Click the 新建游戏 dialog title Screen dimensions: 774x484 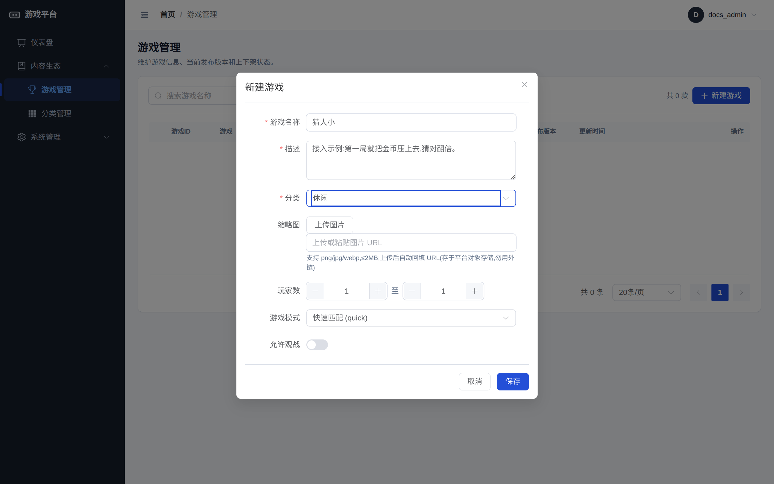[264, 87]
